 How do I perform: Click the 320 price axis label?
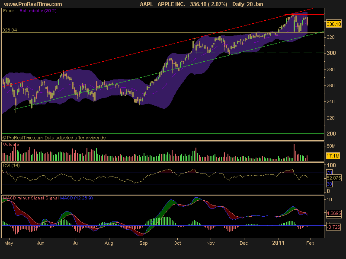331,37
